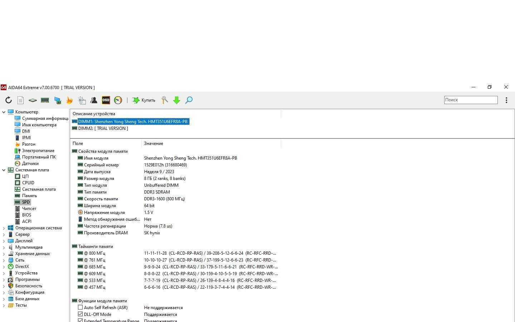This screenshot has width=515, height=322.
Task: Click the user silhouette toolbar icon
Action: [94, 100]
